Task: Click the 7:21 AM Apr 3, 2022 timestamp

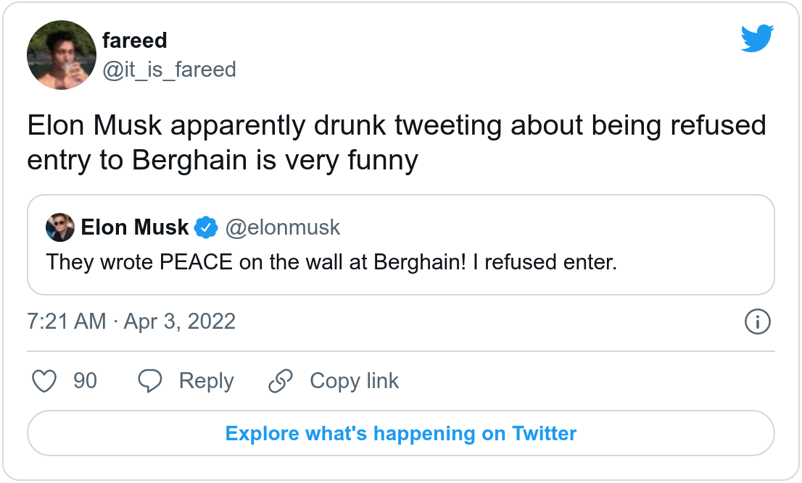Action: 131,322
